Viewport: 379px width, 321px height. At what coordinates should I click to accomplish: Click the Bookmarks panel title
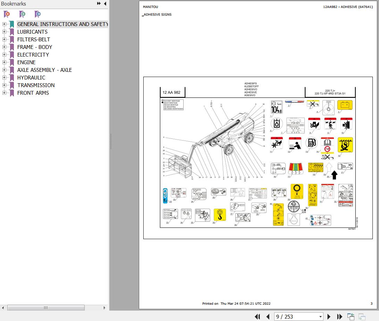[14, 3]
